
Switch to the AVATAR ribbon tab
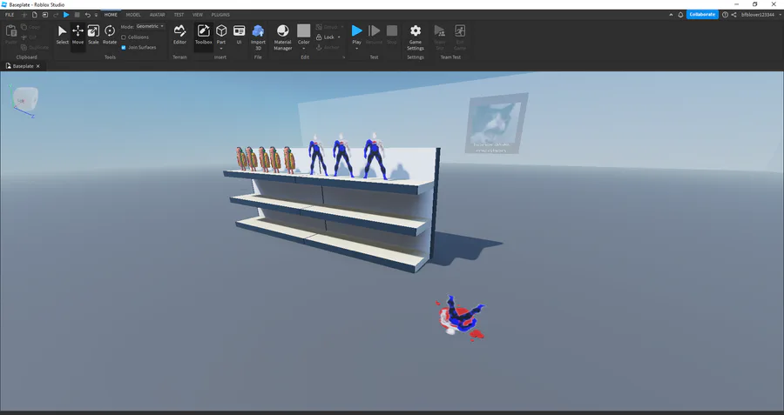tap(157, 15)
